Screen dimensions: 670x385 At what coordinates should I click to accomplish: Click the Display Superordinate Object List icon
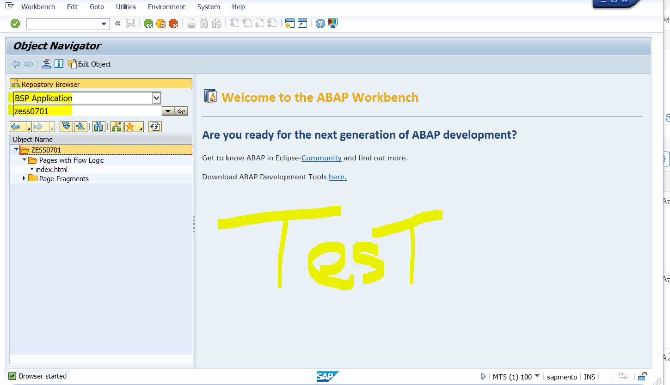click(x=117, y=127)
